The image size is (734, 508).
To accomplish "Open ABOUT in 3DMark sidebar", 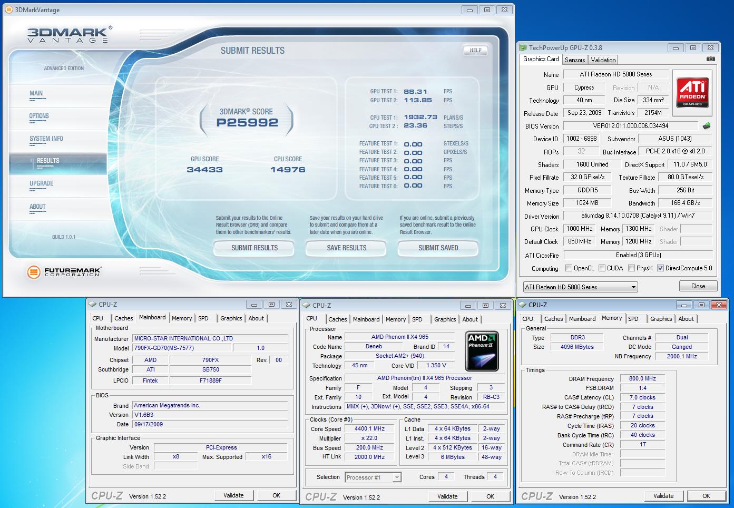I will [x=37, y=207].
